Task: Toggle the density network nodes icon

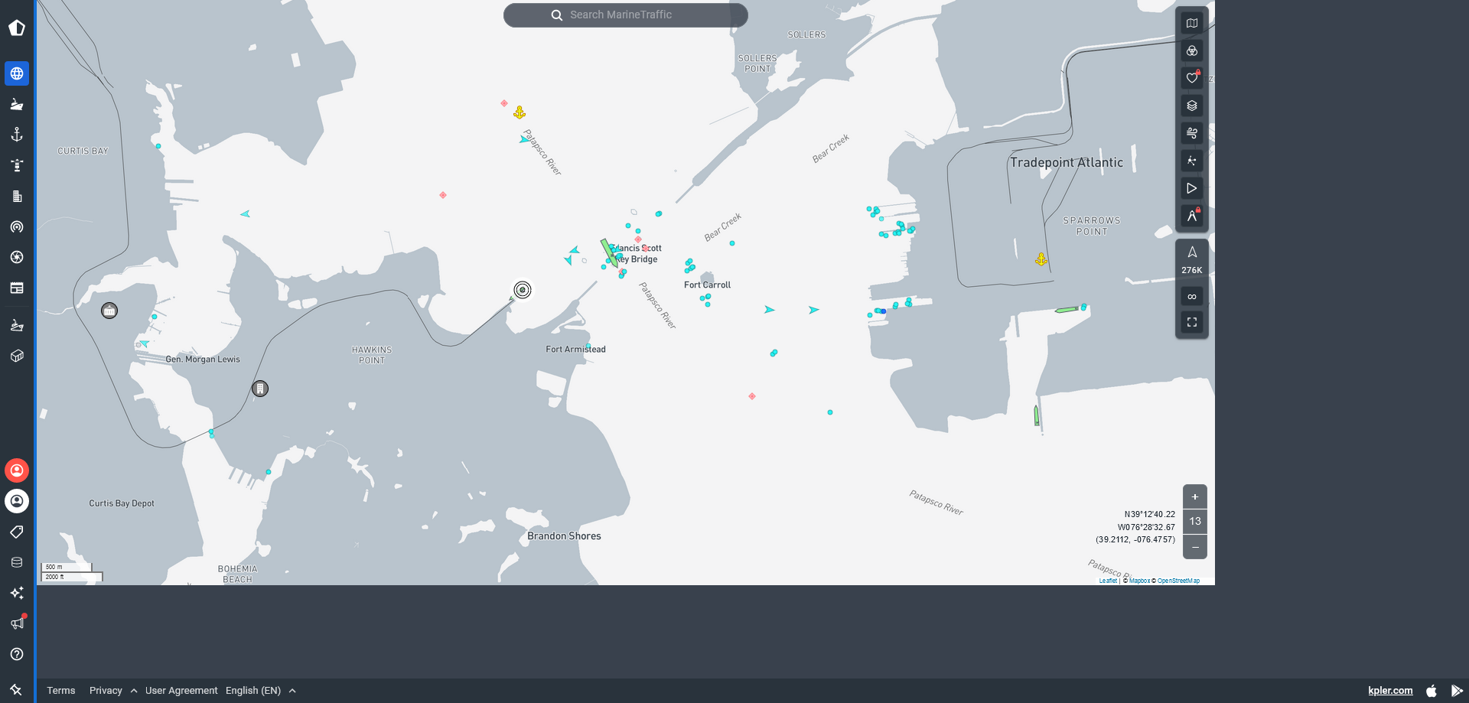Action: [1192, 161]
